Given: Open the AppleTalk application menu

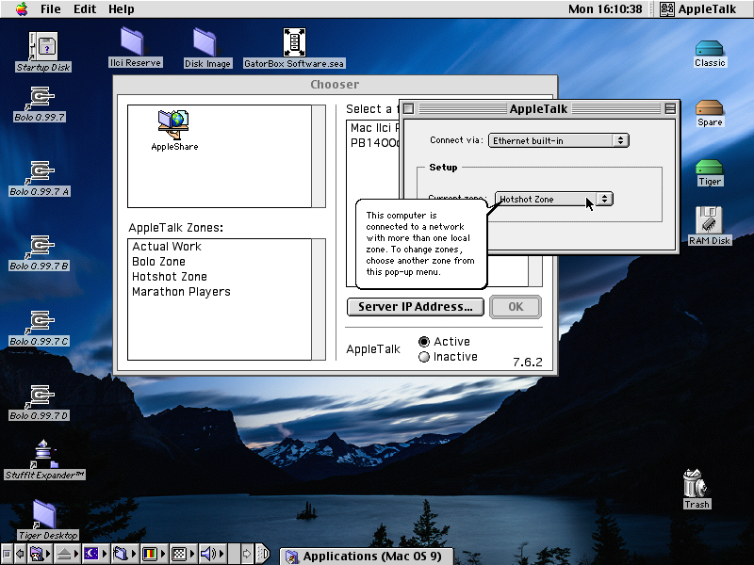Looking at the screenshot, I should tap(697, 9).
